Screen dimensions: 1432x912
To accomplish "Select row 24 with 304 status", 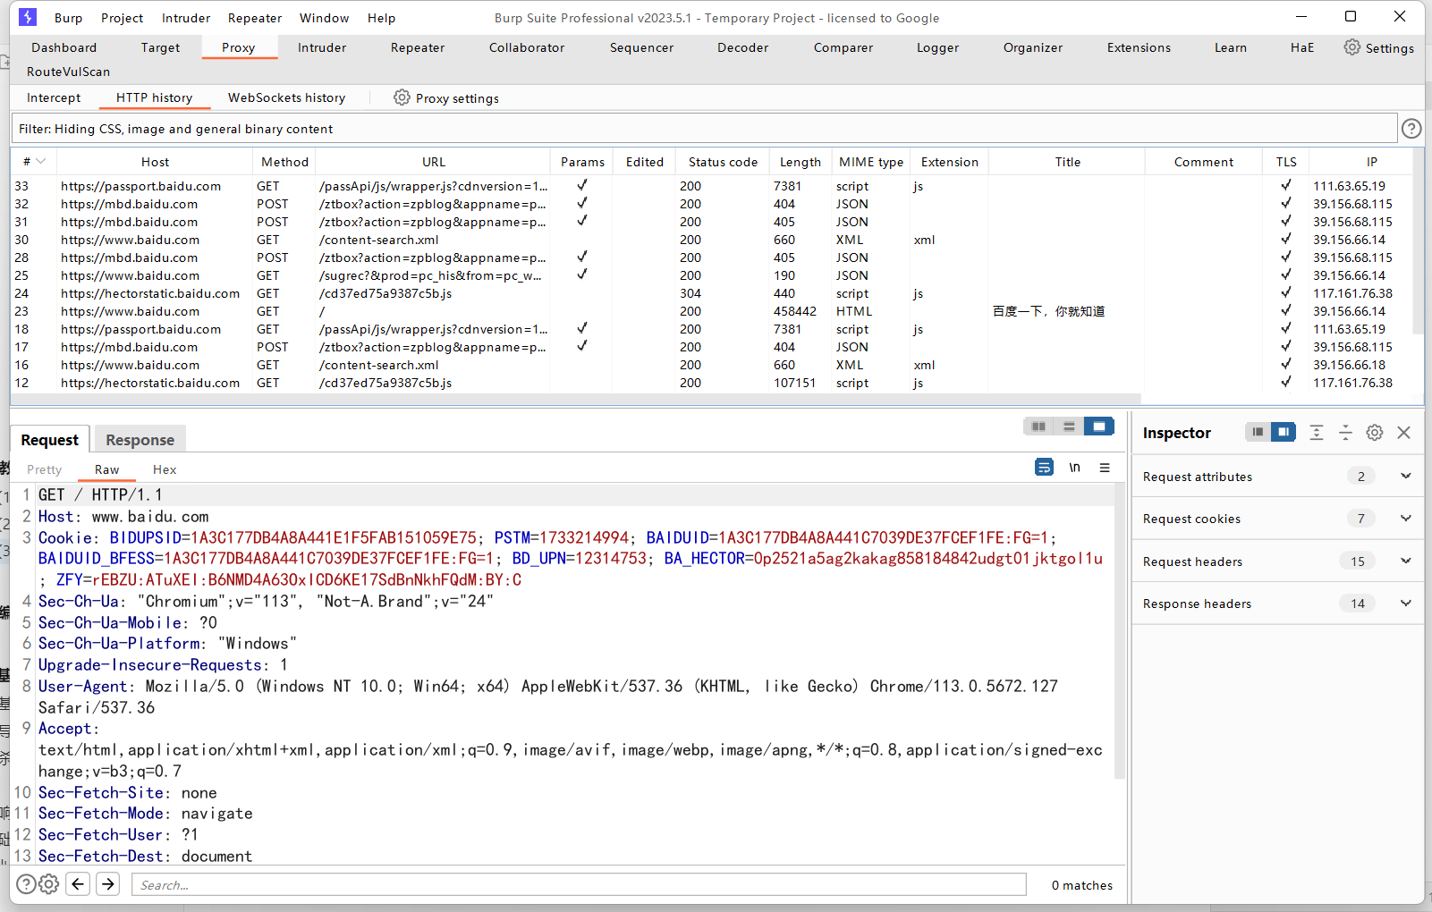I will (711, 293).
